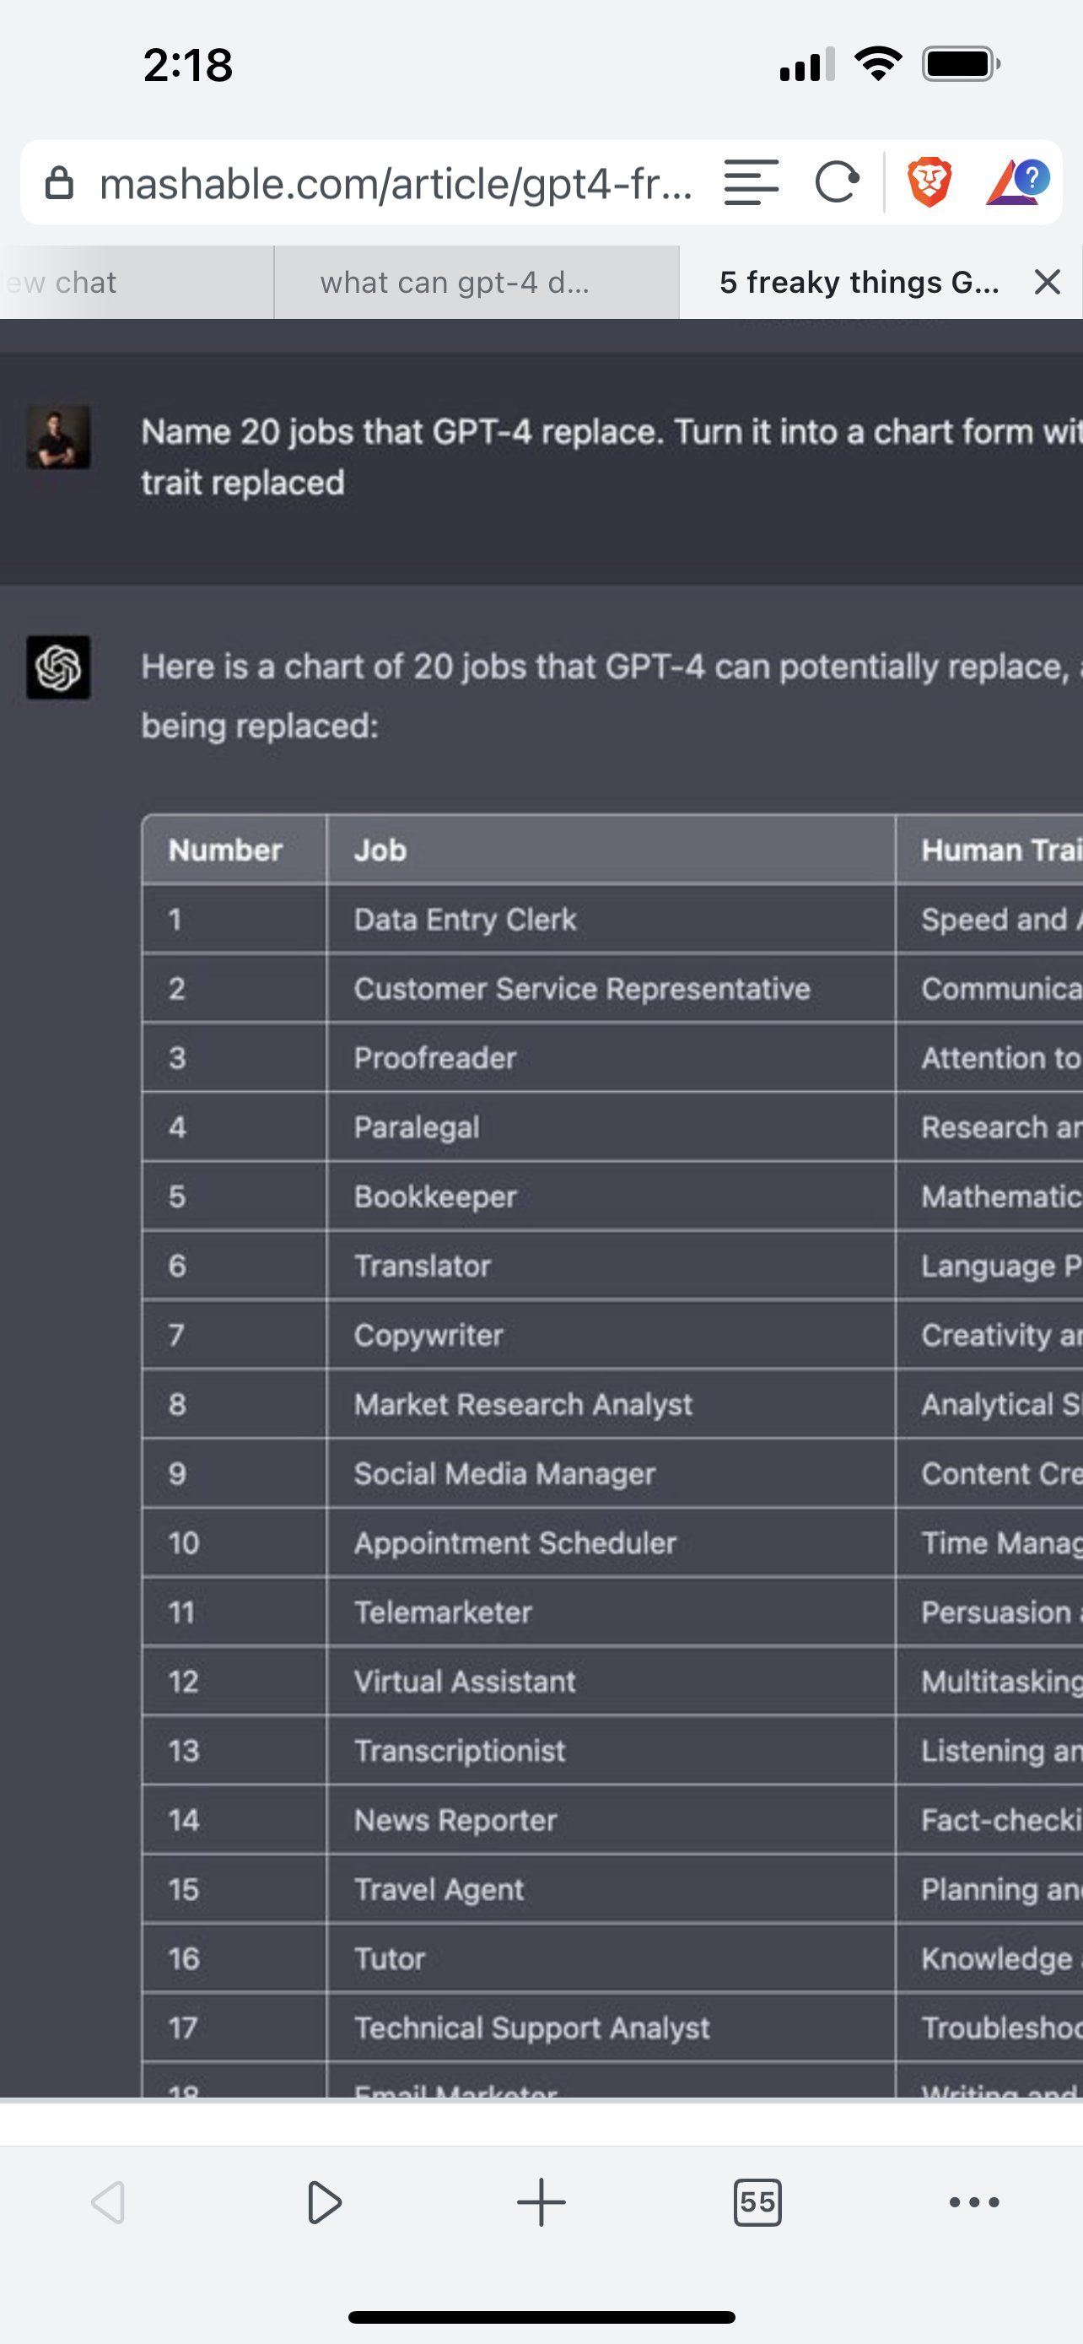Image resolution: width=1083 pixels, height=2344 pixels.
Task: Tap the plus new tab icon
Action: point(541,2202)
